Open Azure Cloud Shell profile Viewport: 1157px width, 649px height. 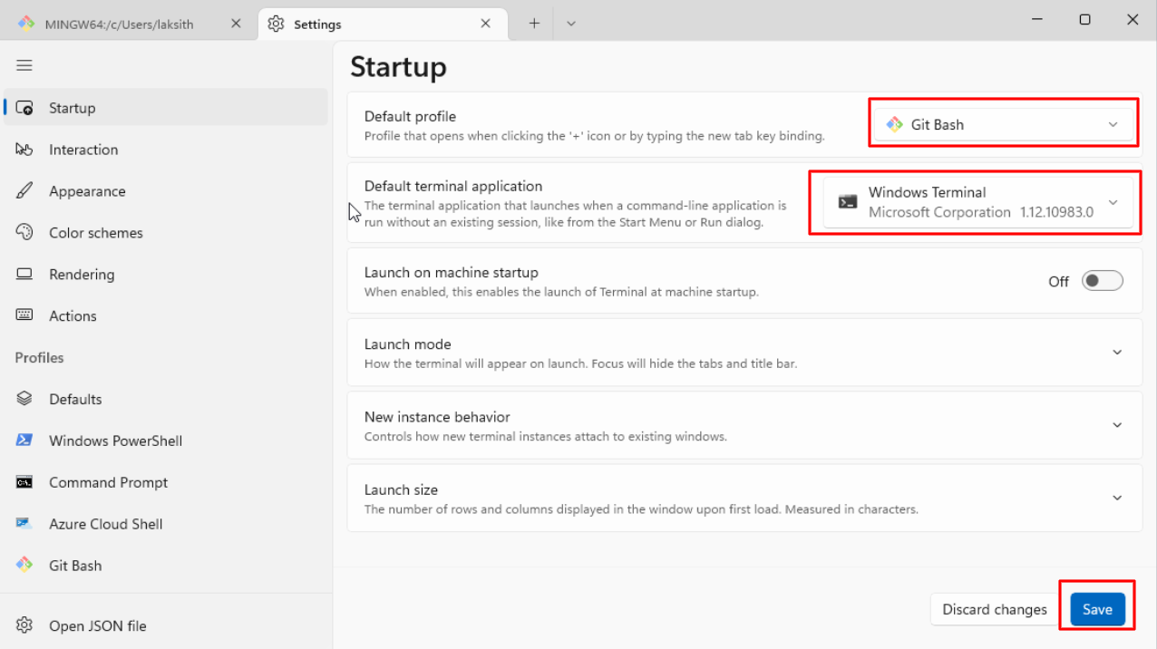pos(105,524)
